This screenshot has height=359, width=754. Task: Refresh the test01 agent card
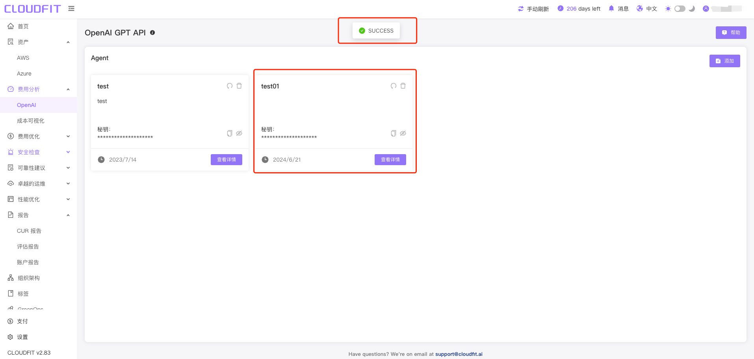click(394, 86)
